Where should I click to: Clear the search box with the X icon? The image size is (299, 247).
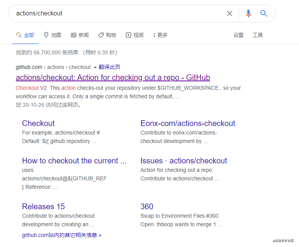230,13
